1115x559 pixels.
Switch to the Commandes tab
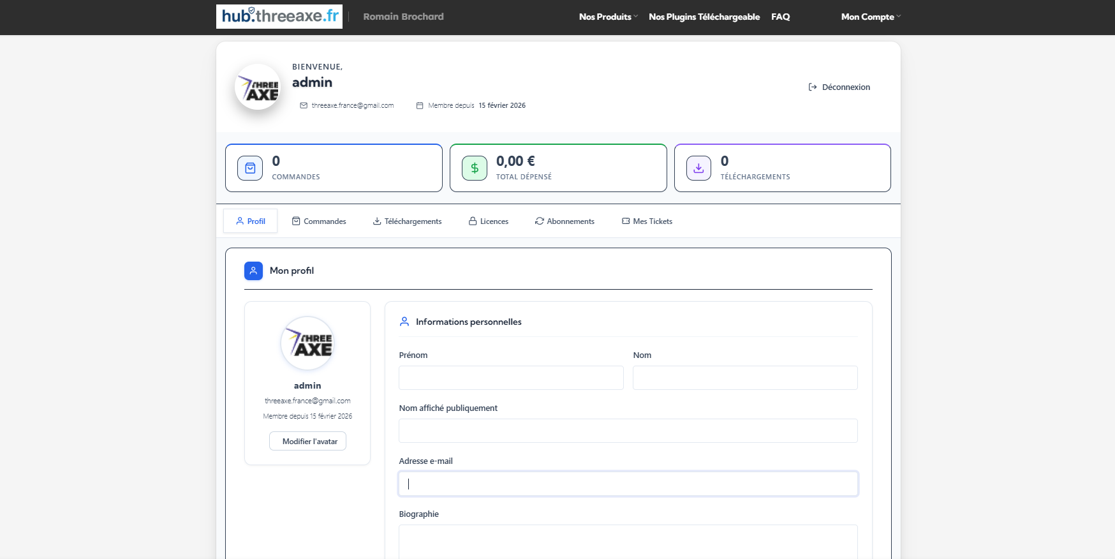(x=319, y=221)
